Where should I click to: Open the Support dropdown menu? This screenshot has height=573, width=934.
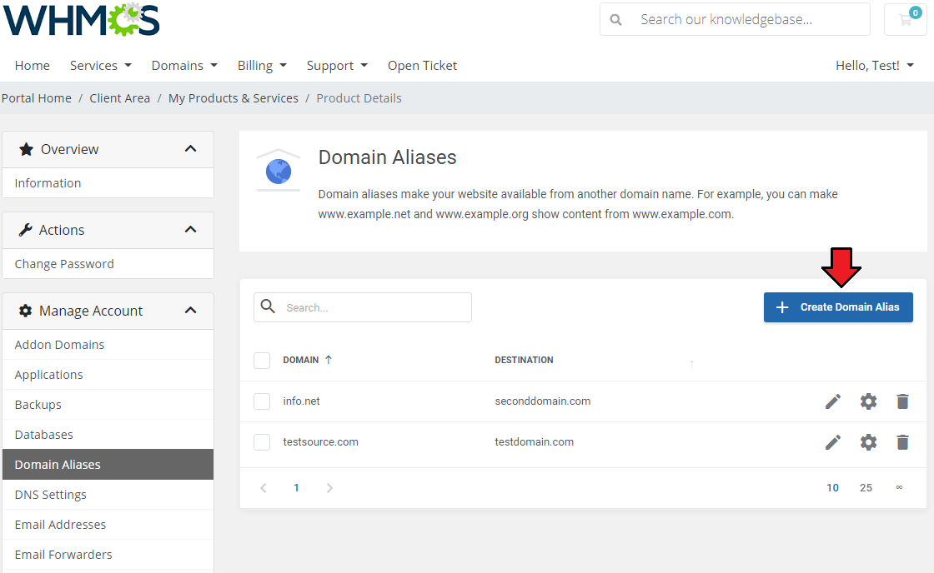pyautogui.click(x=337, y=66)
